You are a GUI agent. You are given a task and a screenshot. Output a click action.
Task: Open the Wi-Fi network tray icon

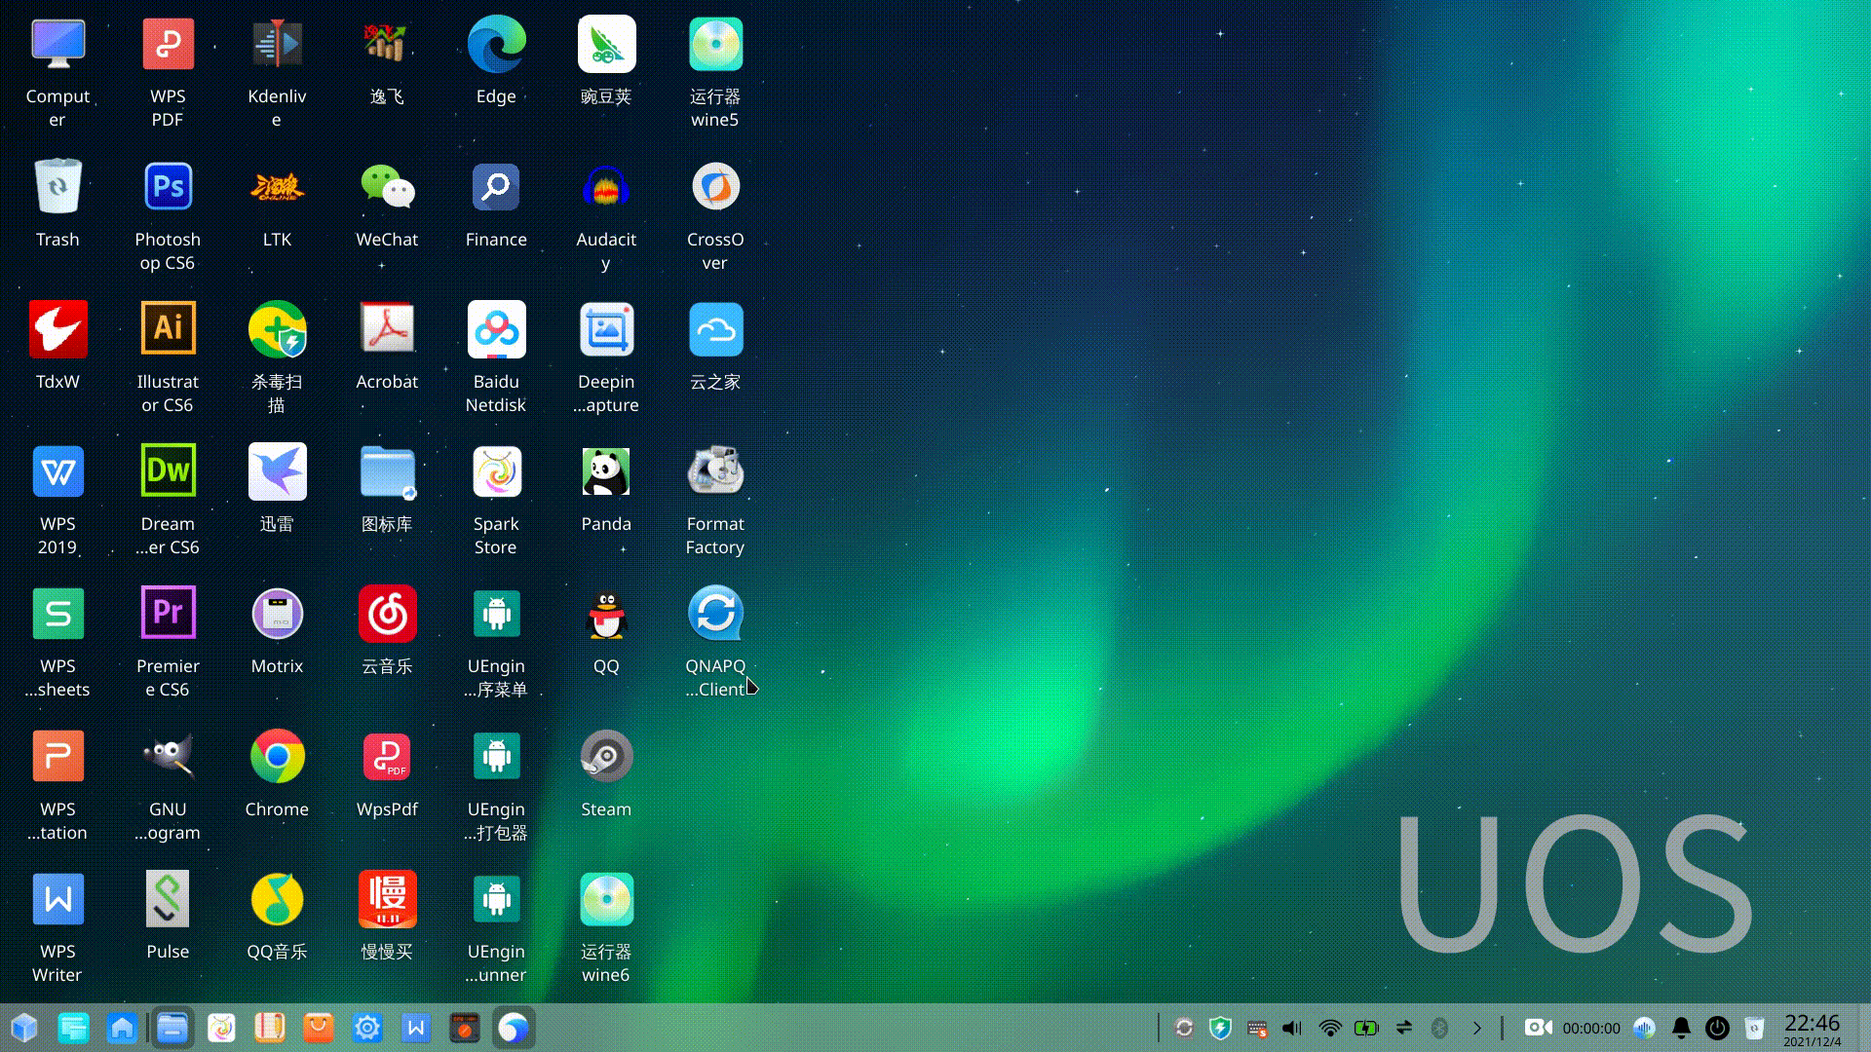[x=1330, y=1028]
